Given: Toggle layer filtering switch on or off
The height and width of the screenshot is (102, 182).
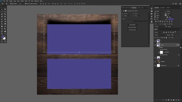Looking at the screenshot, I should point(175,32).
